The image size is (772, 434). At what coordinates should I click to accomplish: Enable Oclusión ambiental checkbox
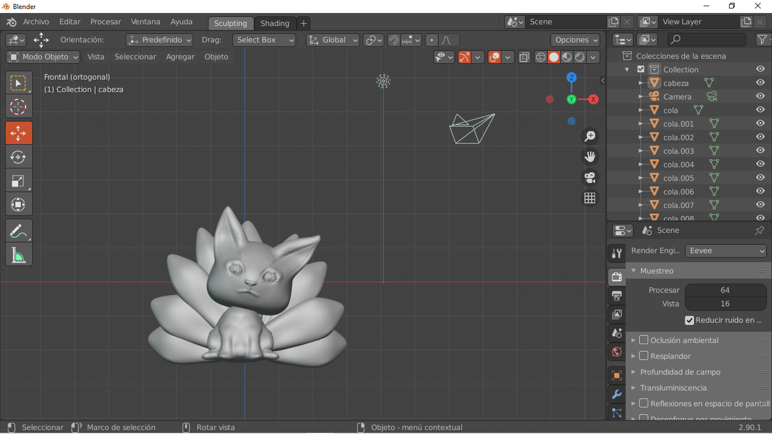[644, 340]
